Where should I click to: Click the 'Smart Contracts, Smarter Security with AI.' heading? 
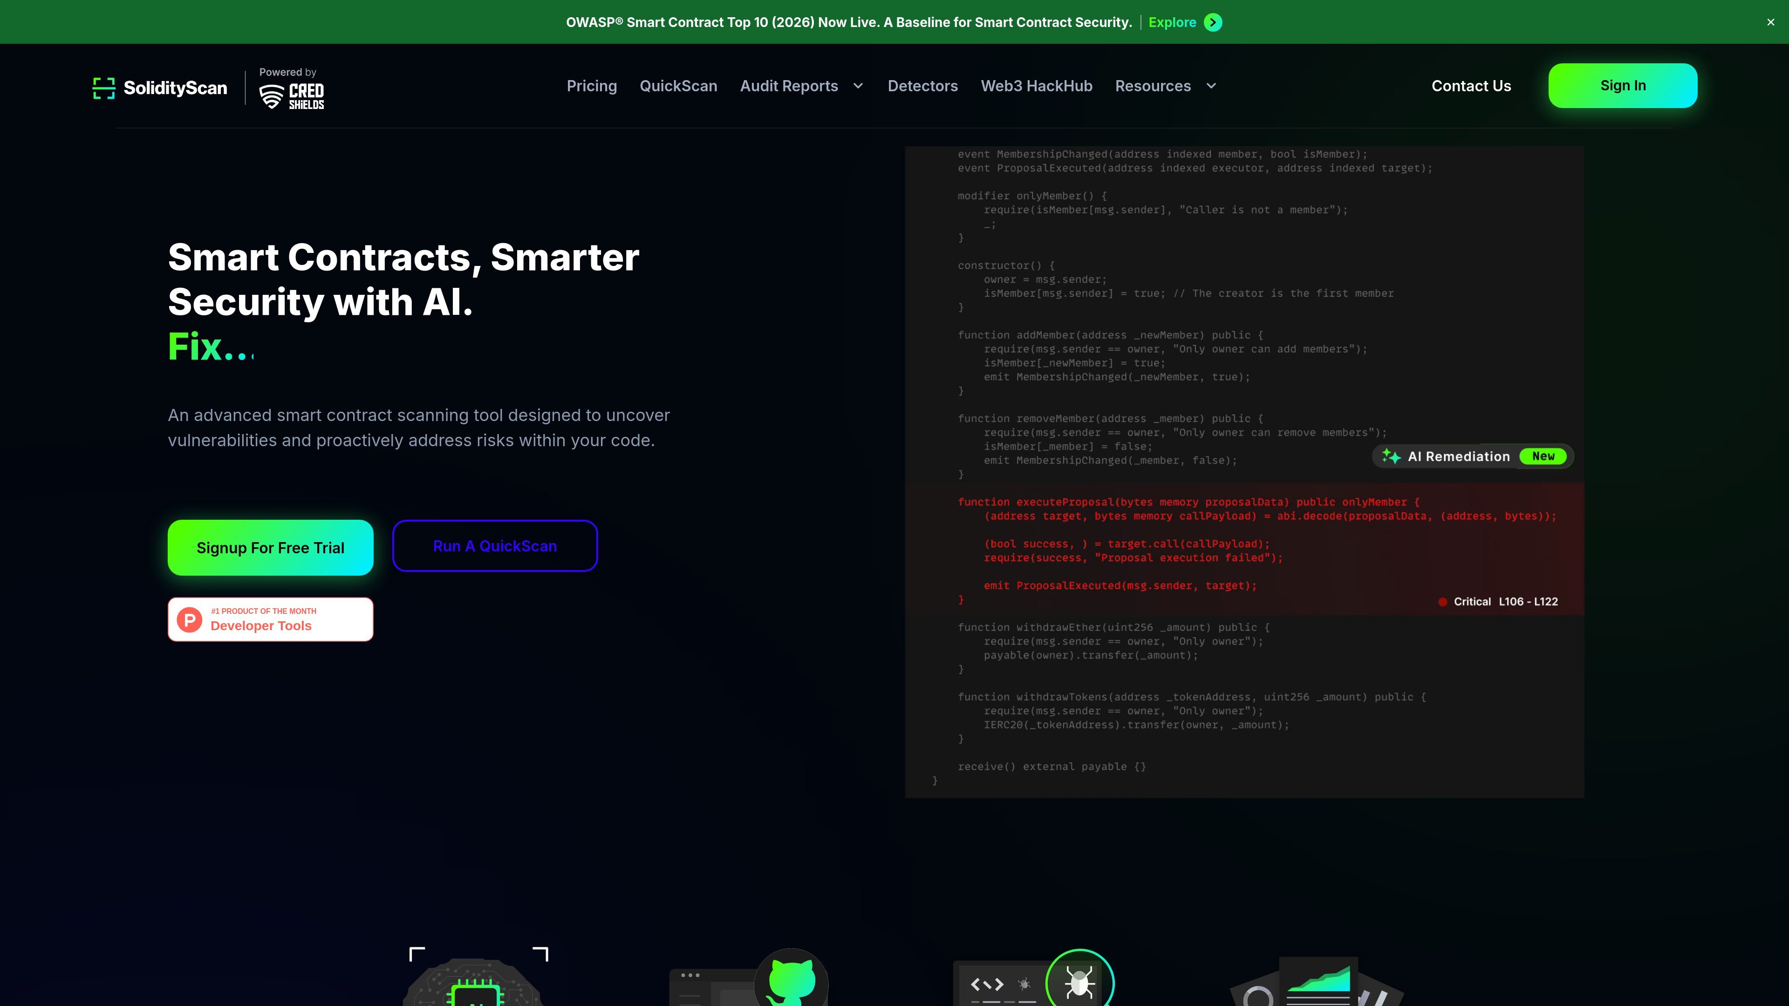click(x=403, y=279)
